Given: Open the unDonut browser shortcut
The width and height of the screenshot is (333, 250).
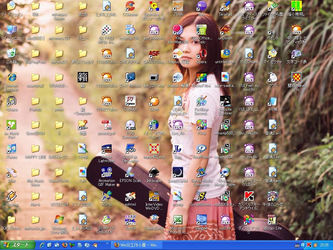Looking at the screenshot, I should coord(225,30).
